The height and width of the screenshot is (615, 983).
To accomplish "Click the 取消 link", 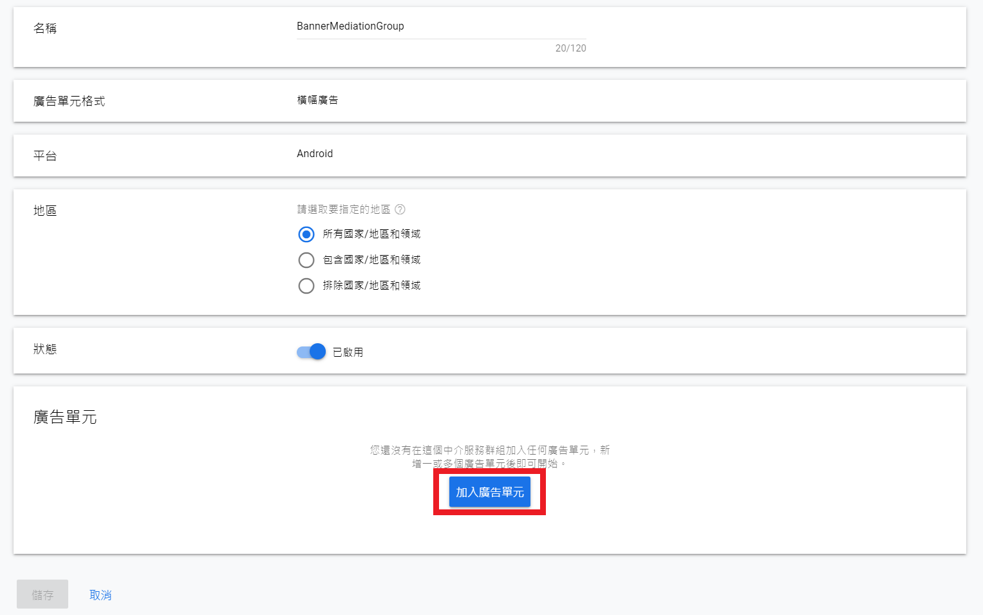I will (x=100, y=595).
